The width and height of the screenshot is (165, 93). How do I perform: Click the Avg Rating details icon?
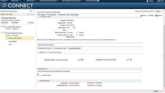[x=131, y=60]
